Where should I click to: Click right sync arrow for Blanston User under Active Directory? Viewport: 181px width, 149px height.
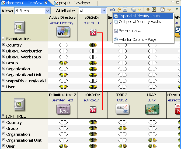coord(65,87)
